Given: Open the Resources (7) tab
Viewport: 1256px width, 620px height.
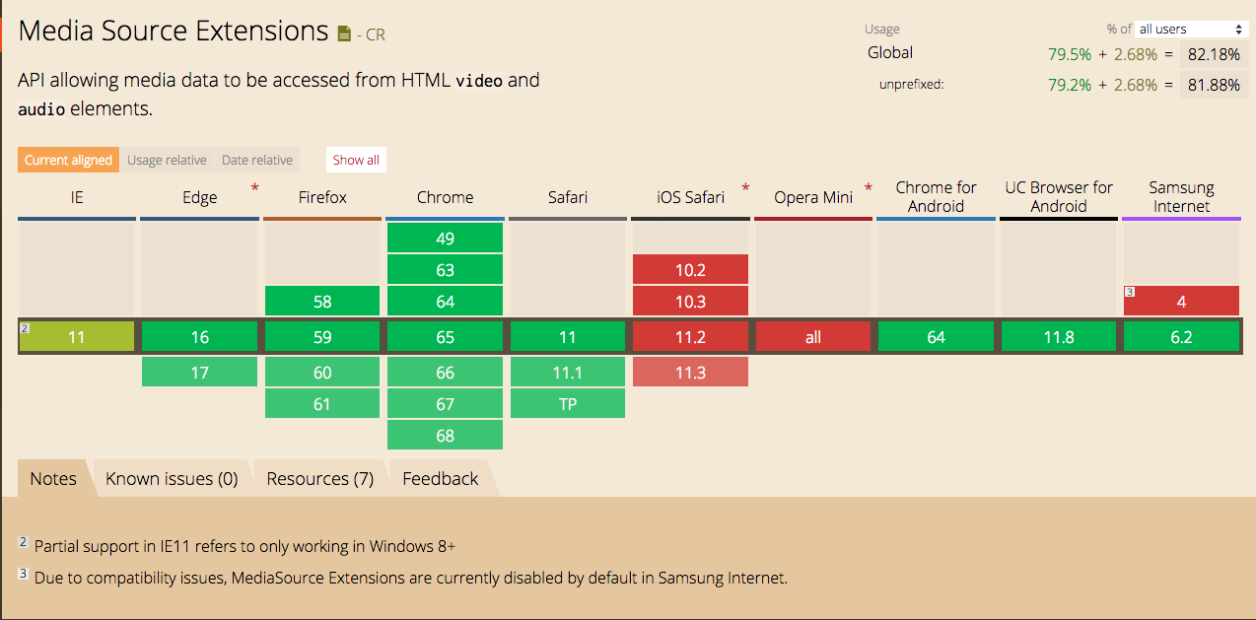Looking at the screenshot, I should click(x=320, y=478).
